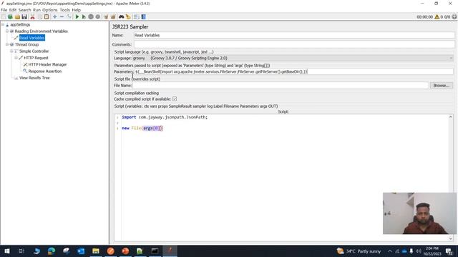Image resolution: width=458 pixels, height=257 pixels.
Task: Click the weather 34°C Partly sunny widget
Action: click(359, 251)
